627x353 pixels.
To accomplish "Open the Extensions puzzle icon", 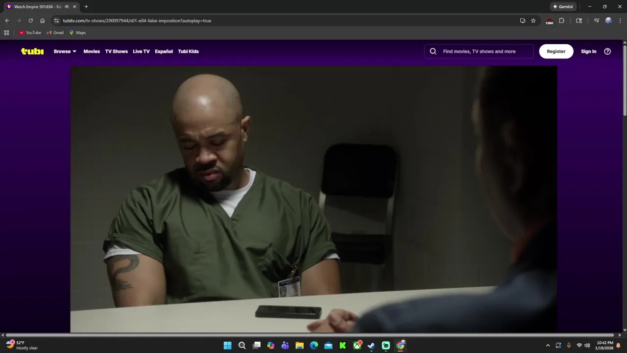I will point(562,21).
